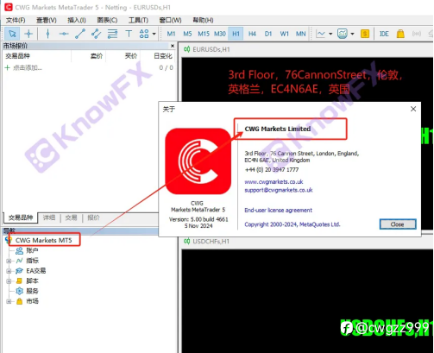
Task: Draw a horizontal line tool
Action: click(x=64, y=34)
